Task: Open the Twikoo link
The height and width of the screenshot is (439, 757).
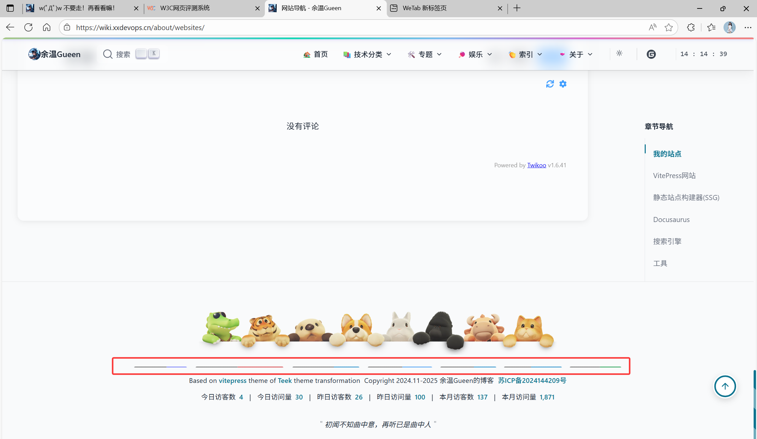Action: point(536,165)
